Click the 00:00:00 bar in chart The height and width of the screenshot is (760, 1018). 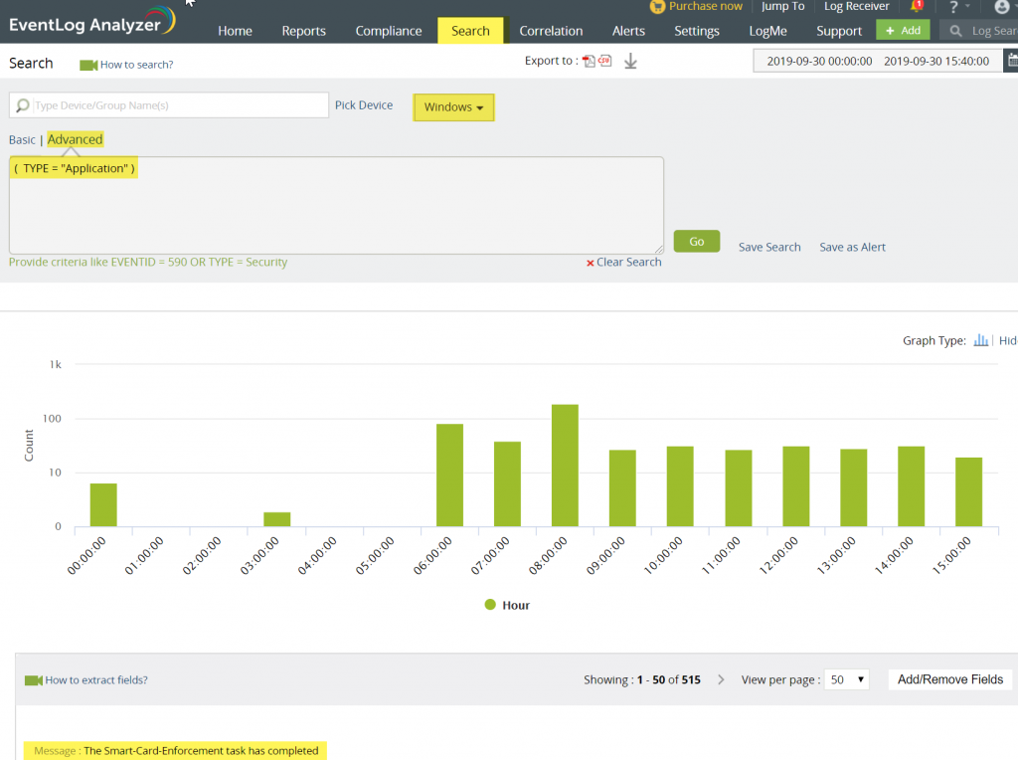tap(103, 504)
